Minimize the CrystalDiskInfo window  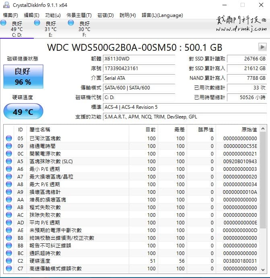point(225,5)
